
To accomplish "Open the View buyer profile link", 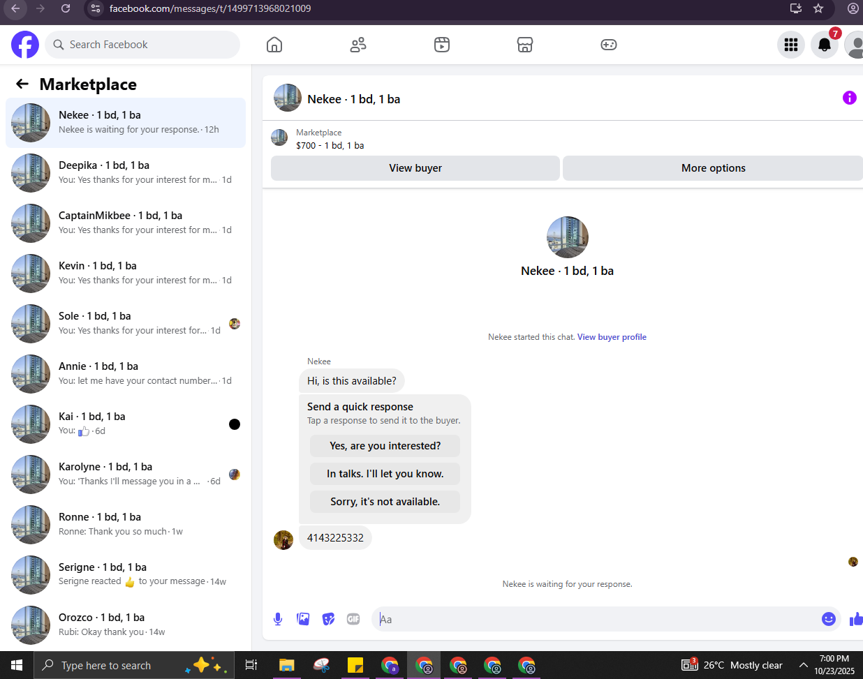I will click(x=612, y=337).
